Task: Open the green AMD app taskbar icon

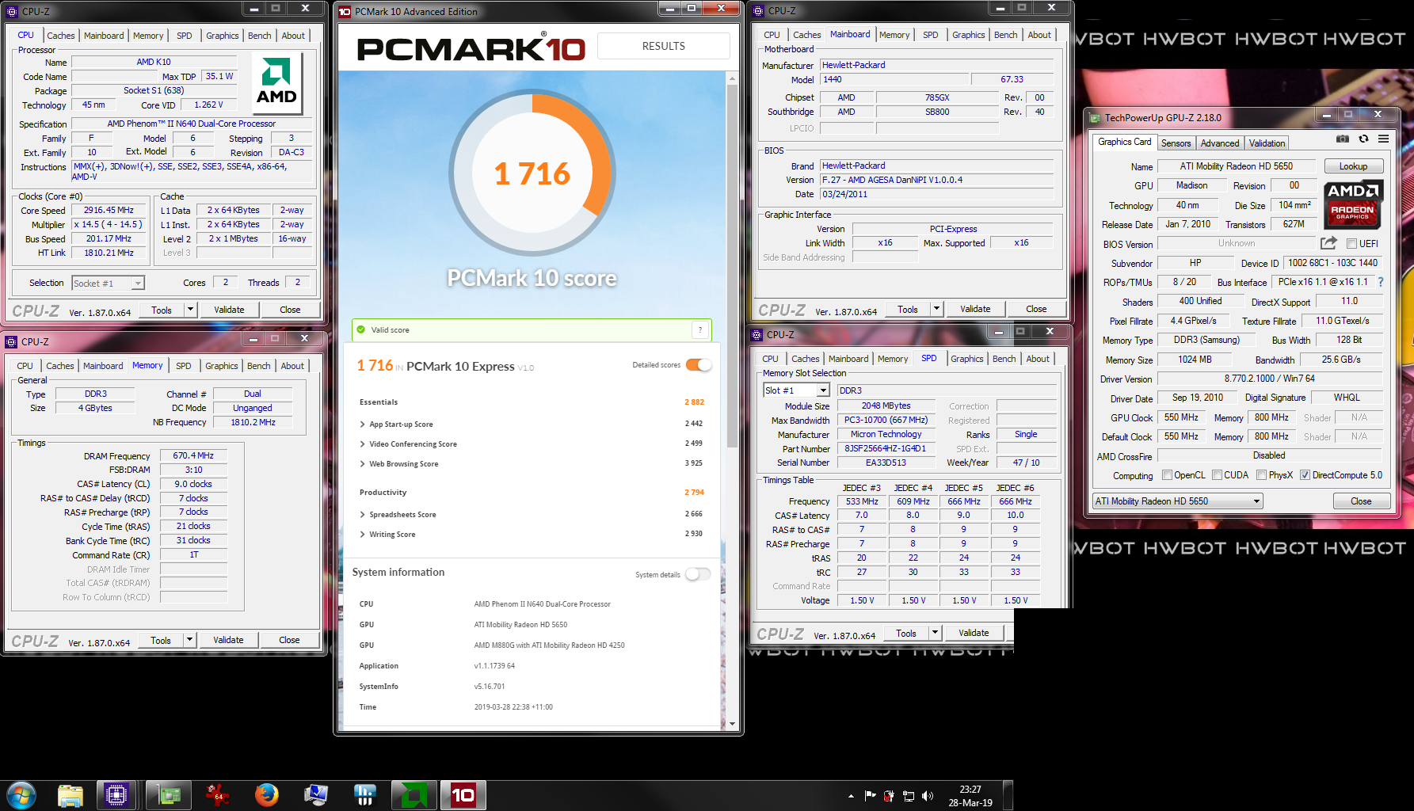Action: click(414, 795)
